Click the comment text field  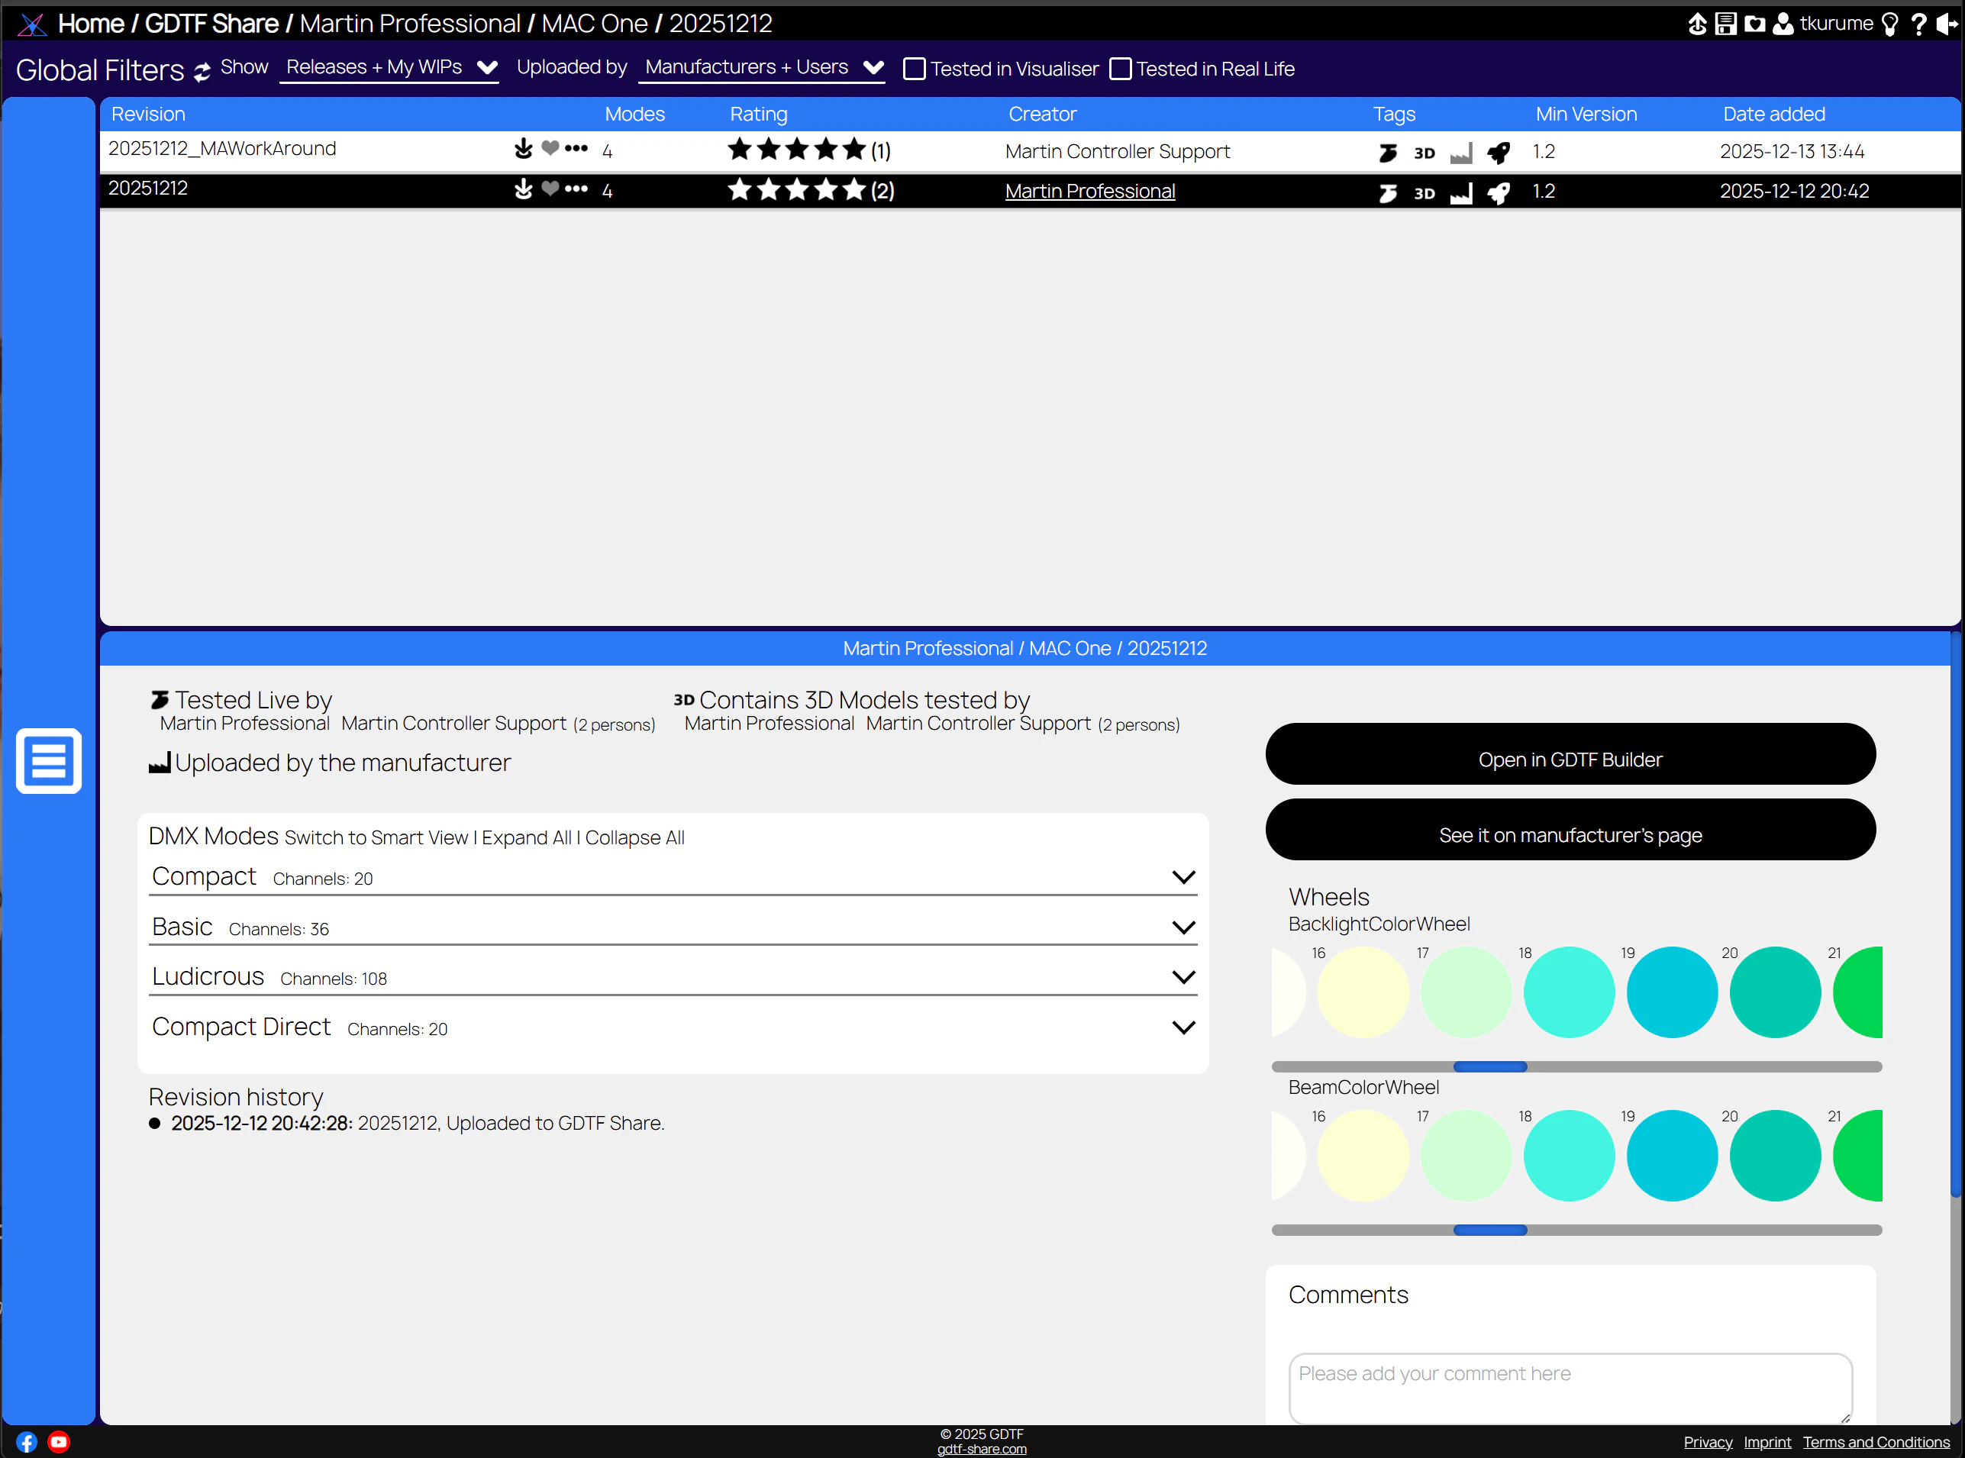point(1570,1389)
